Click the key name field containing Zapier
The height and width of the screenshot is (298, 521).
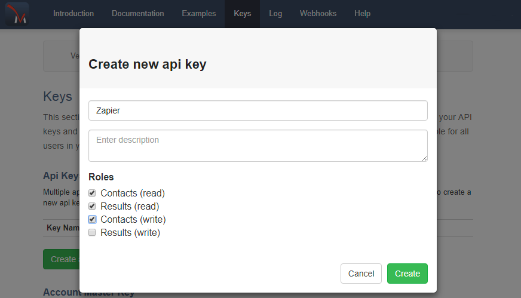pyautogui.click(x=258, y=110)
